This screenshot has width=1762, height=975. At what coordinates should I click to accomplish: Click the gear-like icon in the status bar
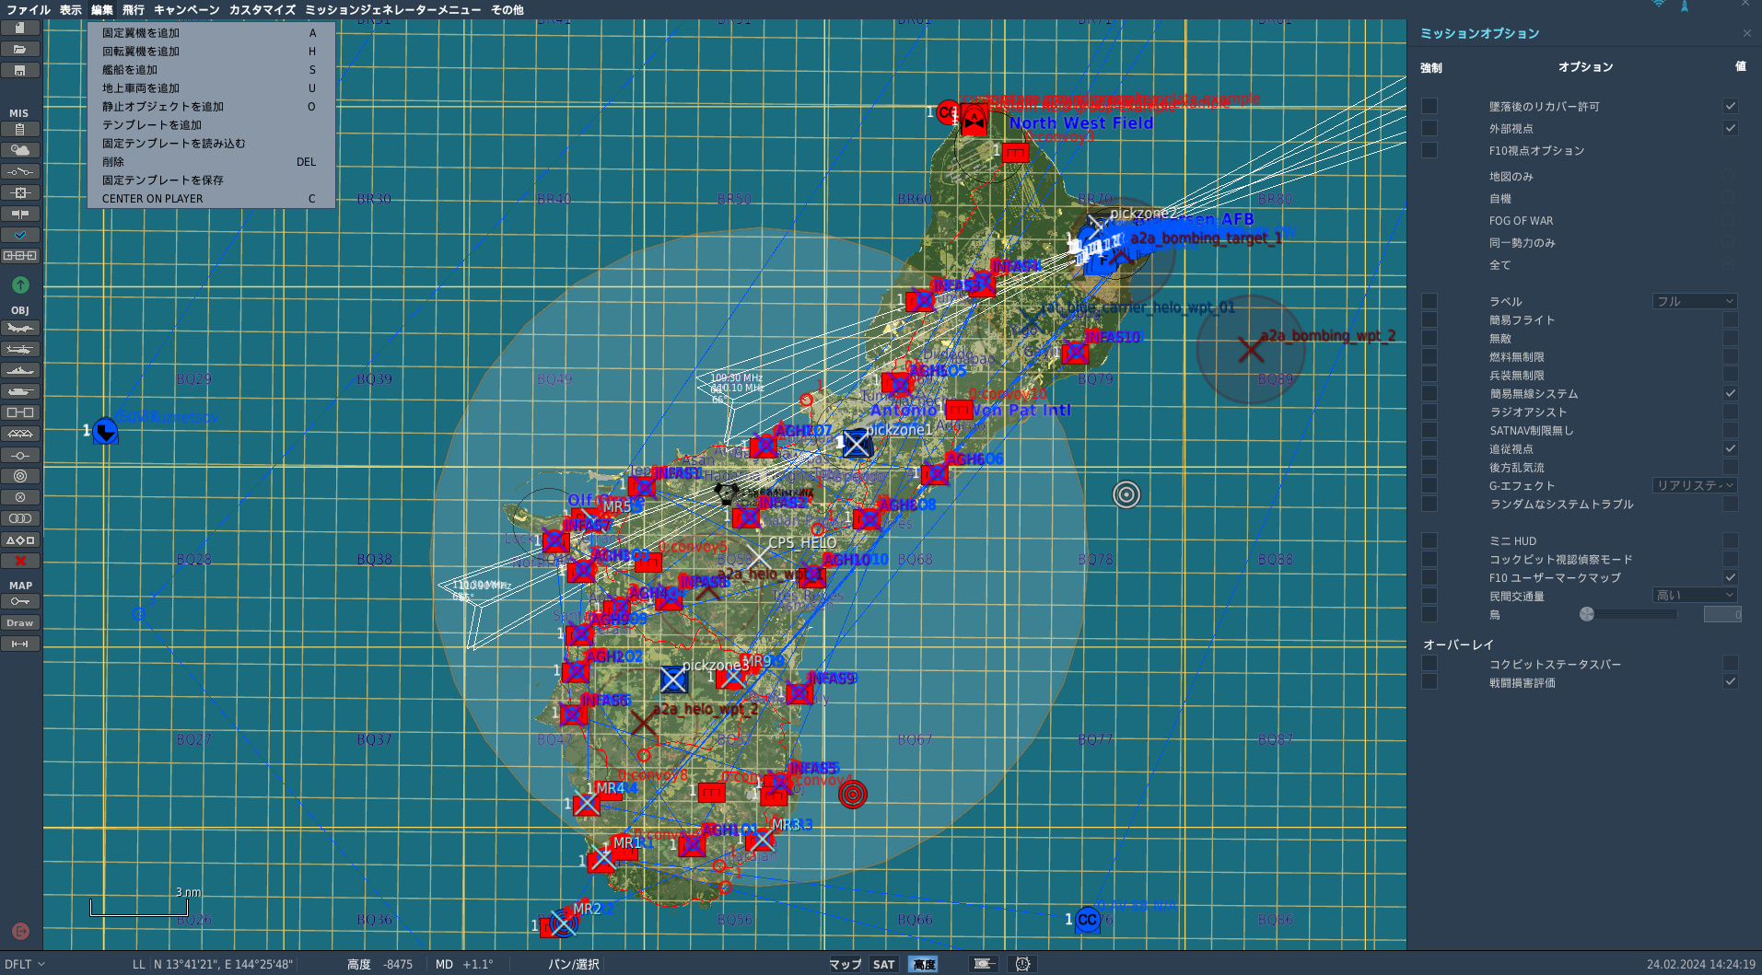coord(1022,964)
